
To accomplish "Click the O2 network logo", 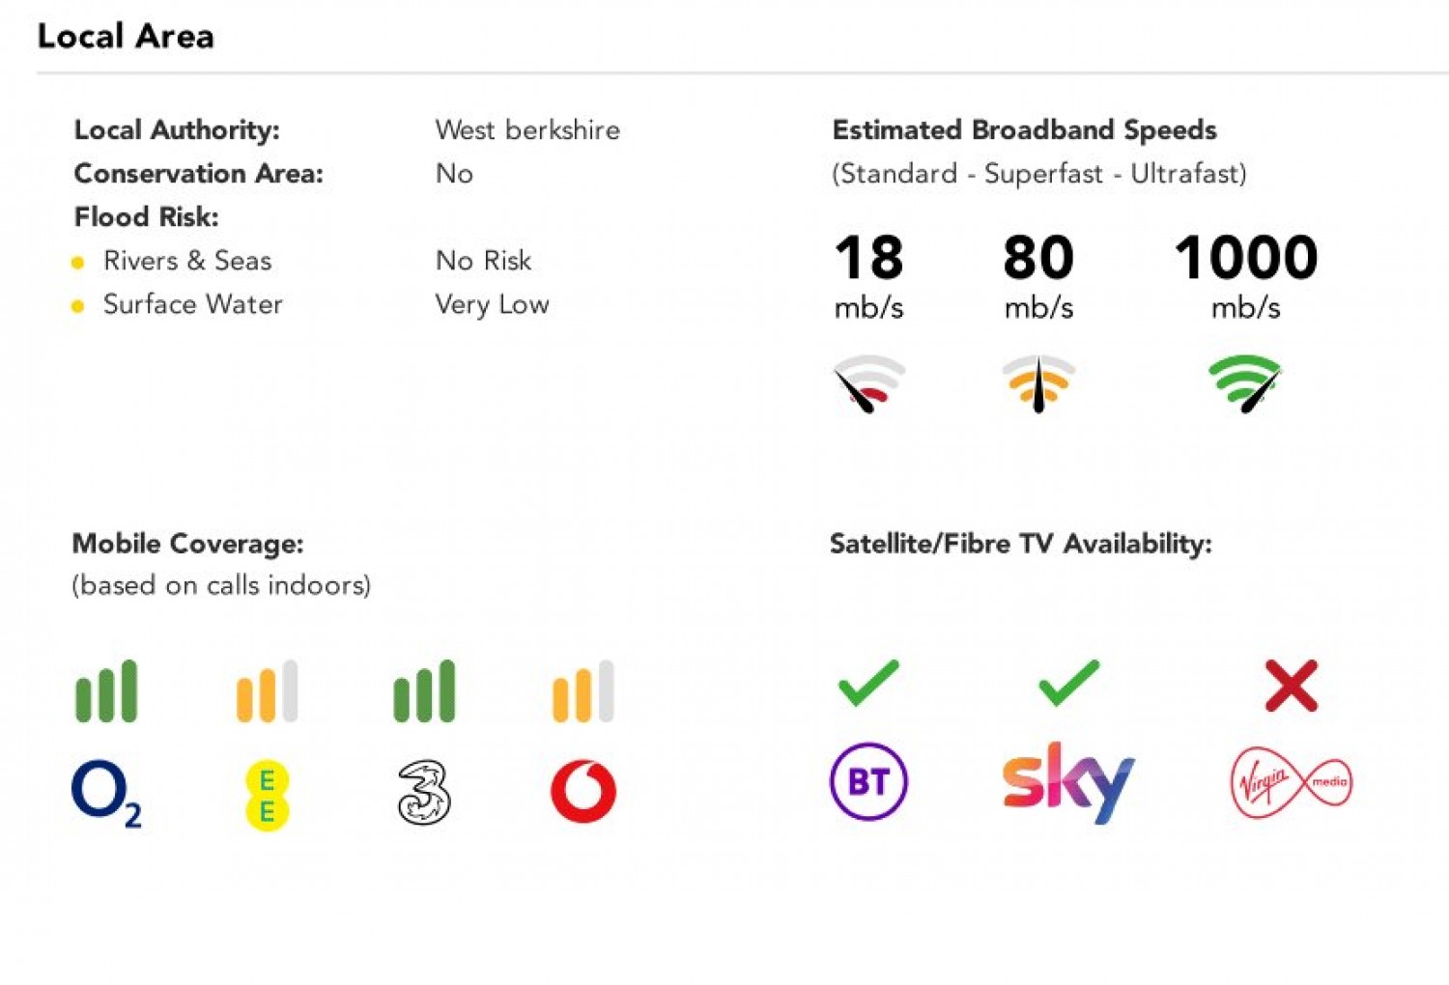I will tap(106, 794).
